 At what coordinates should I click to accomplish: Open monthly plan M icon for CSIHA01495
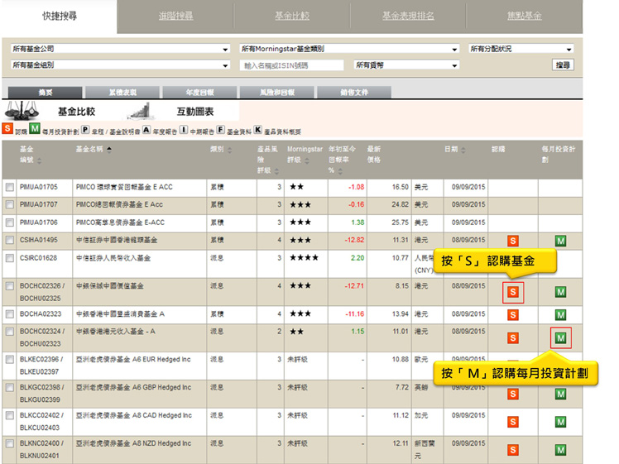click(x=560, y=241)
